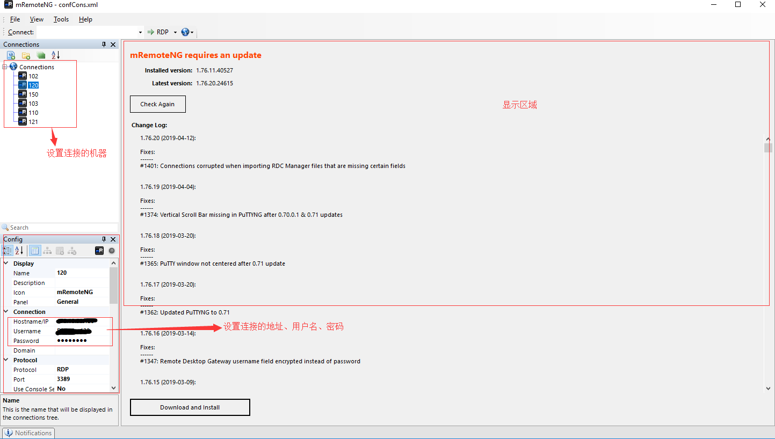Open the Panel value General

tap(82, 302)
